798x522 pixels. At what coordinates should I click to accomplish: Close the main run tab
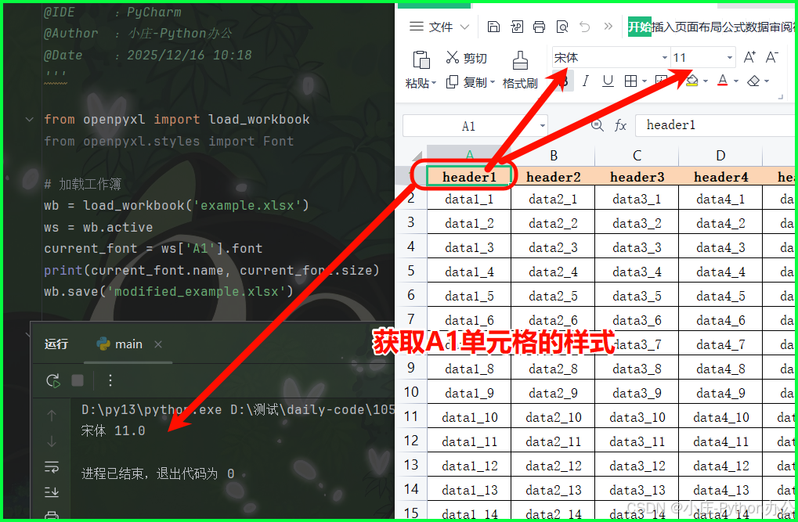(x=158, y=344)
